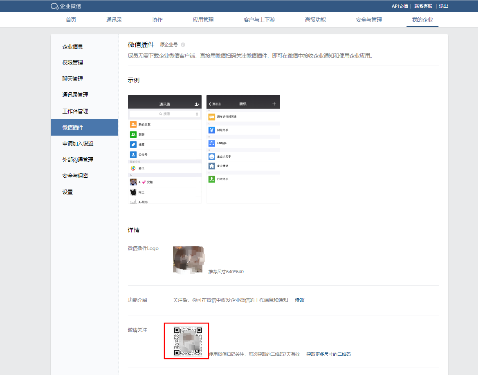
Task: Open 安全与保密 sidebar item
Action: coord(85,176)
